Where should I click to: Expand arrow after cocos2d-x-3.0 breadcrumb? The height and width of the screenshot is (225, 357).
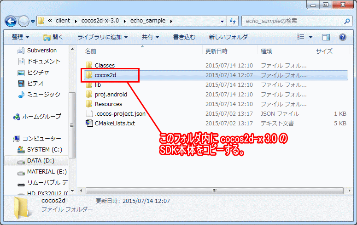tap(125, 21)
